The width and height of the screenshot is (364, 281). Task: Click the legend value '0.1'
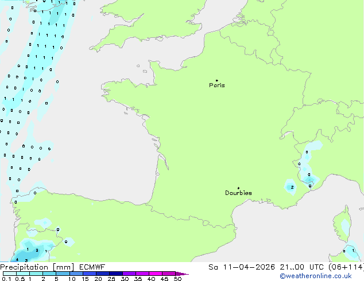[6, 279]
